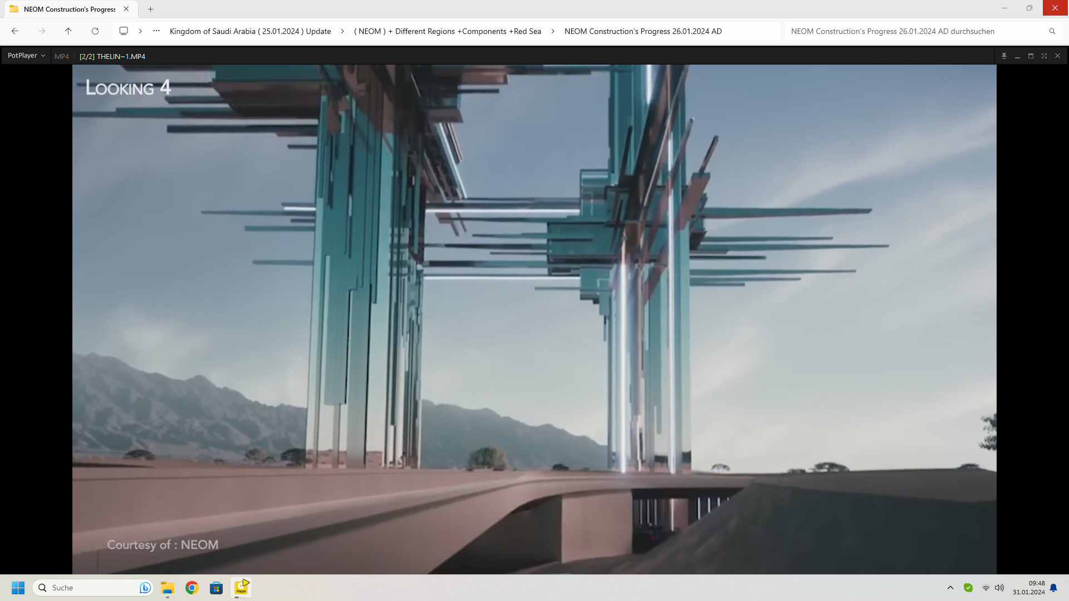Image resolution: width=1069 pixels, height=601 pixels.
Task: Click the This PC monitor icon in address bar
Action: pyautogui.click(x=124, y=31)
